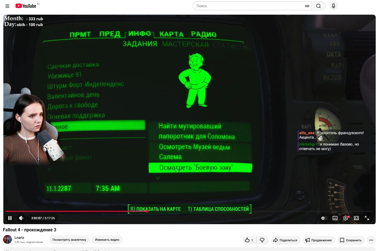The image size is (379, 251).
Task: Open the three-dot more actions menu
Action: click(x=371, y=240)
